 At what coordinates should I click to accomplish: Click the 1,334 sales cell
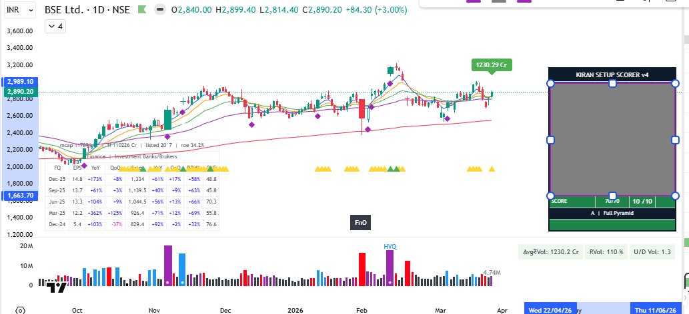(x=137, y=179)
